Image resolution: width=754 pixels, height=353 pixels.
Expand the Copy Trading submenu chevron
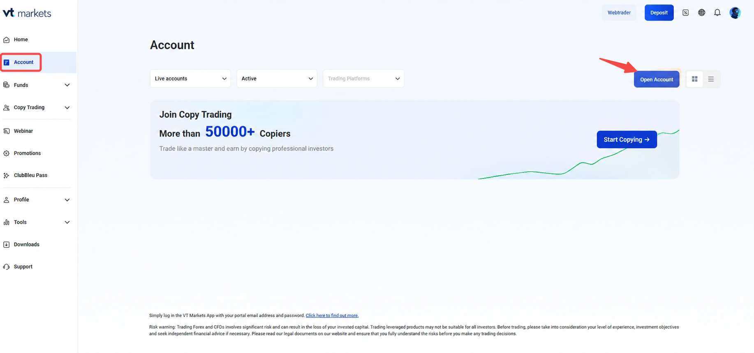[67, 108]
